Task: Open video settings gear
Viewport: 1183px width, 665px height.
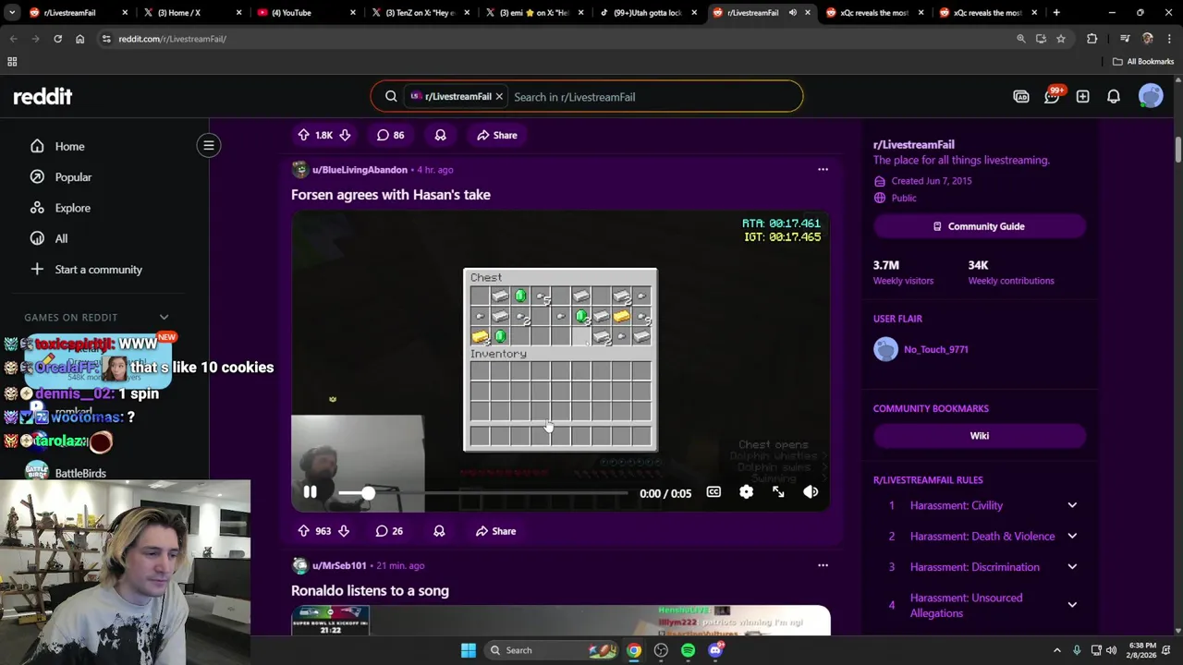Action: [x=746, y=492]
